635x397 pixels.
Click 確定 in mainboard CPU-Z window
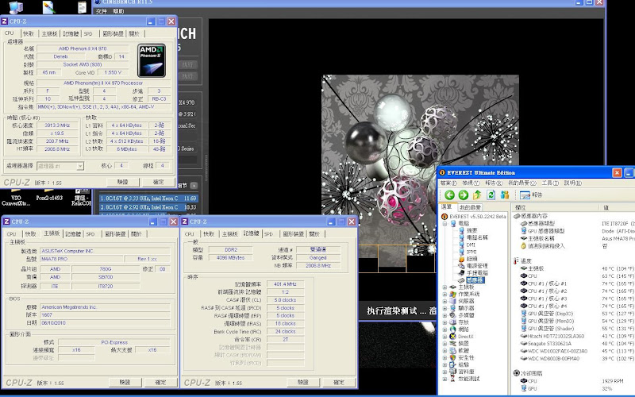tap(161, 383)
